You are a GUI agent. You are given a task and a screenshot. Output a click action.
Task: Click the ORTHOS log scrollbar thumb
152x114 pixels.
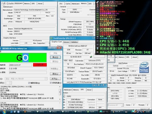pyautogui.click(x=60, y=92)
